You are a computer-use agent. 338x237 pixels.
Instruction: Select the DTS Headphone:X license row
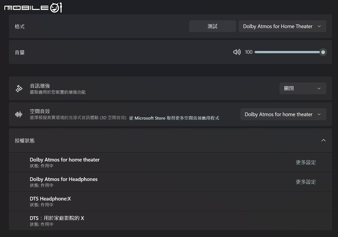click(x=170, y=201)
